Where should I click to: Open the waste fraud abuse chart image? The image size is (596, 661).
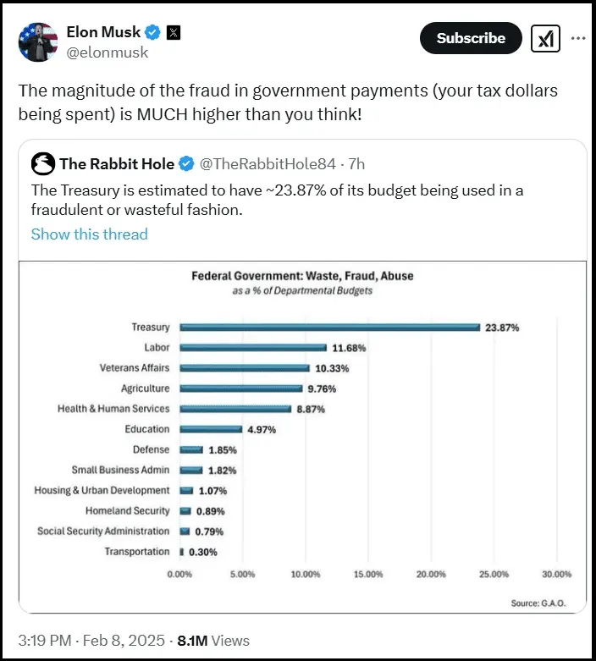(302, 436)
